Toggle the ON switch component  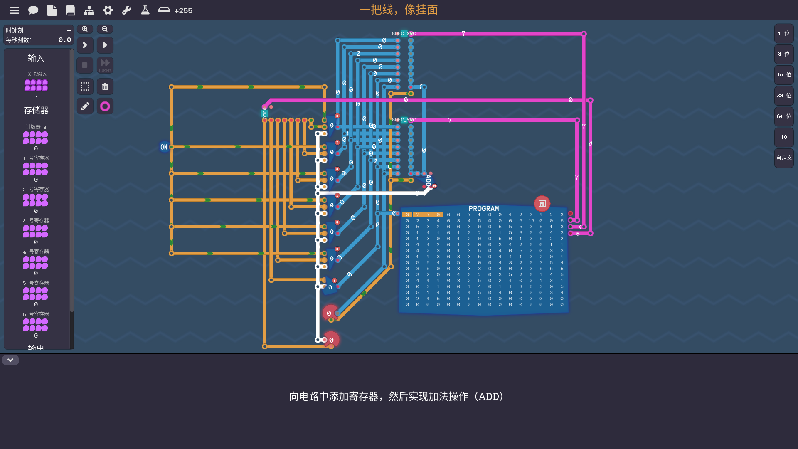pos(164,147)
